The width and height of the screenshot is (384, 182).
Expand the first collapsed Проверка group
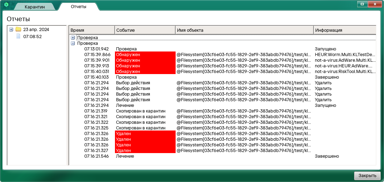coord(73,38)
